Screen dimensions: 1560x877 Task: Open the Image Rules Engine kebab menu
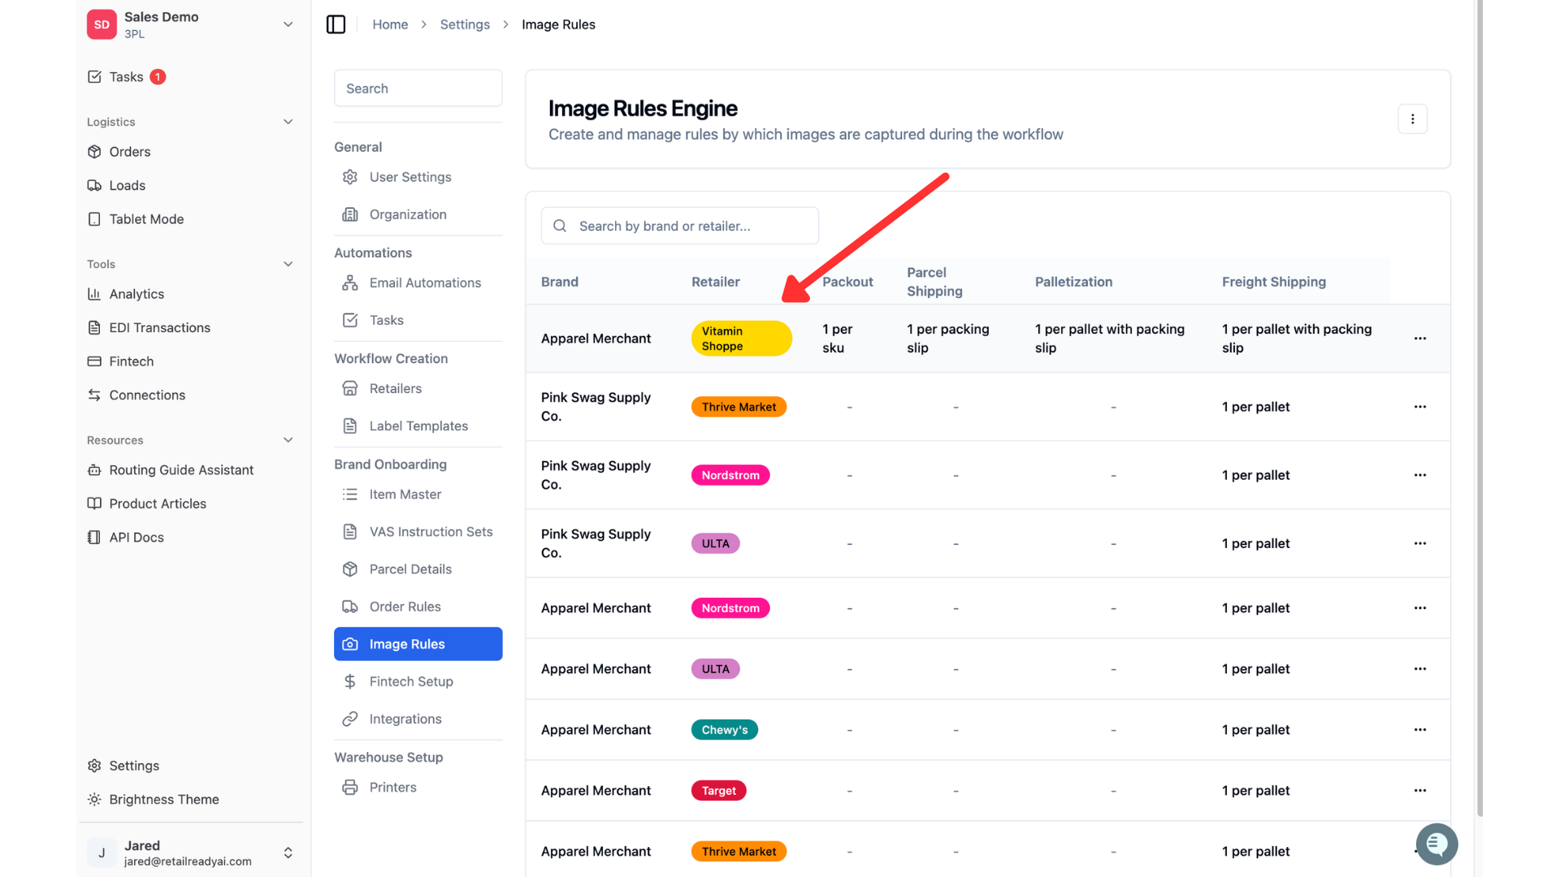point(1412,119)
